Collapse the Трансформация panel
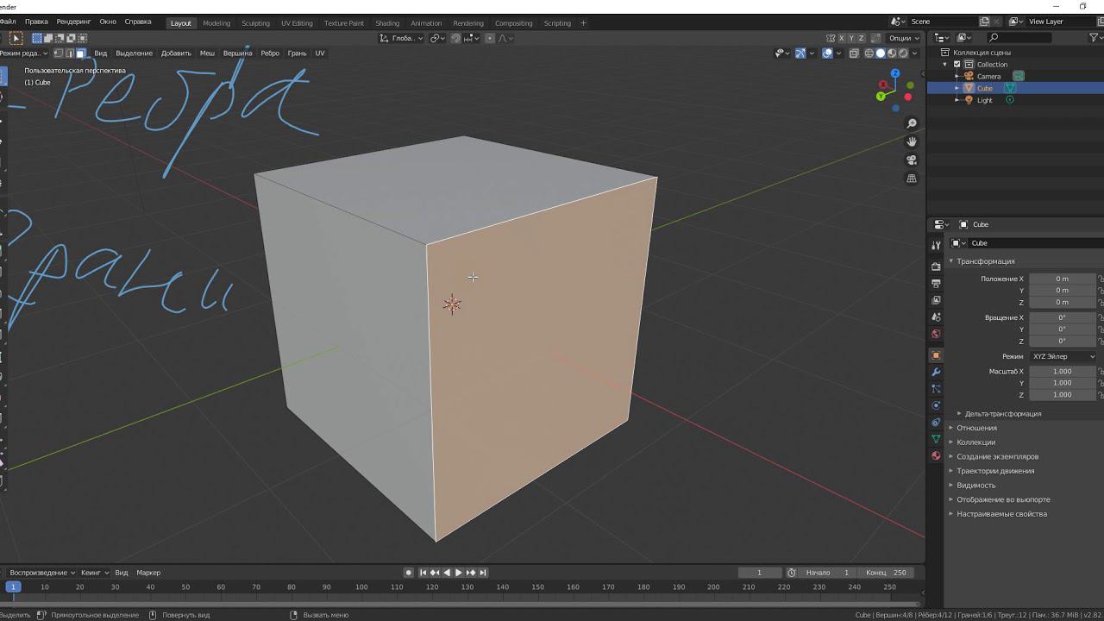 point(985,261)
